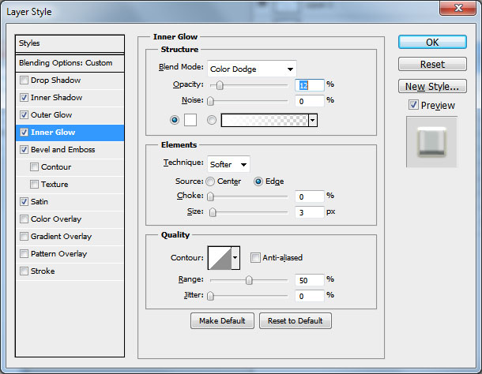This screenshot has height=374, width=482.
Task: Click the Range slider handle
Action: pos(249,280)
